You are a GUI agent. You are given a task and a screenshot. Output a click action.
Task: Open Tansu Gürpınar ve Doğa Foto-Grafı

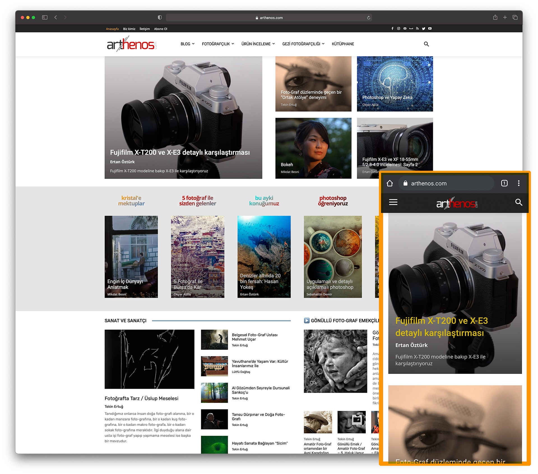258,417
